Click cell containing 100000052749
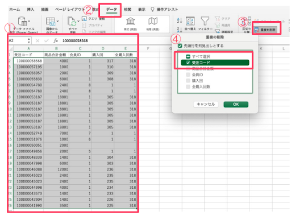291x224 pixels. click(x=28, y=133)
